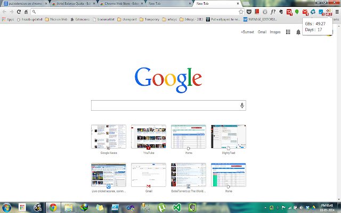Expand 'Infosys - 2013' bookmark folder
The image size is (341, 213).
(191, 19)
